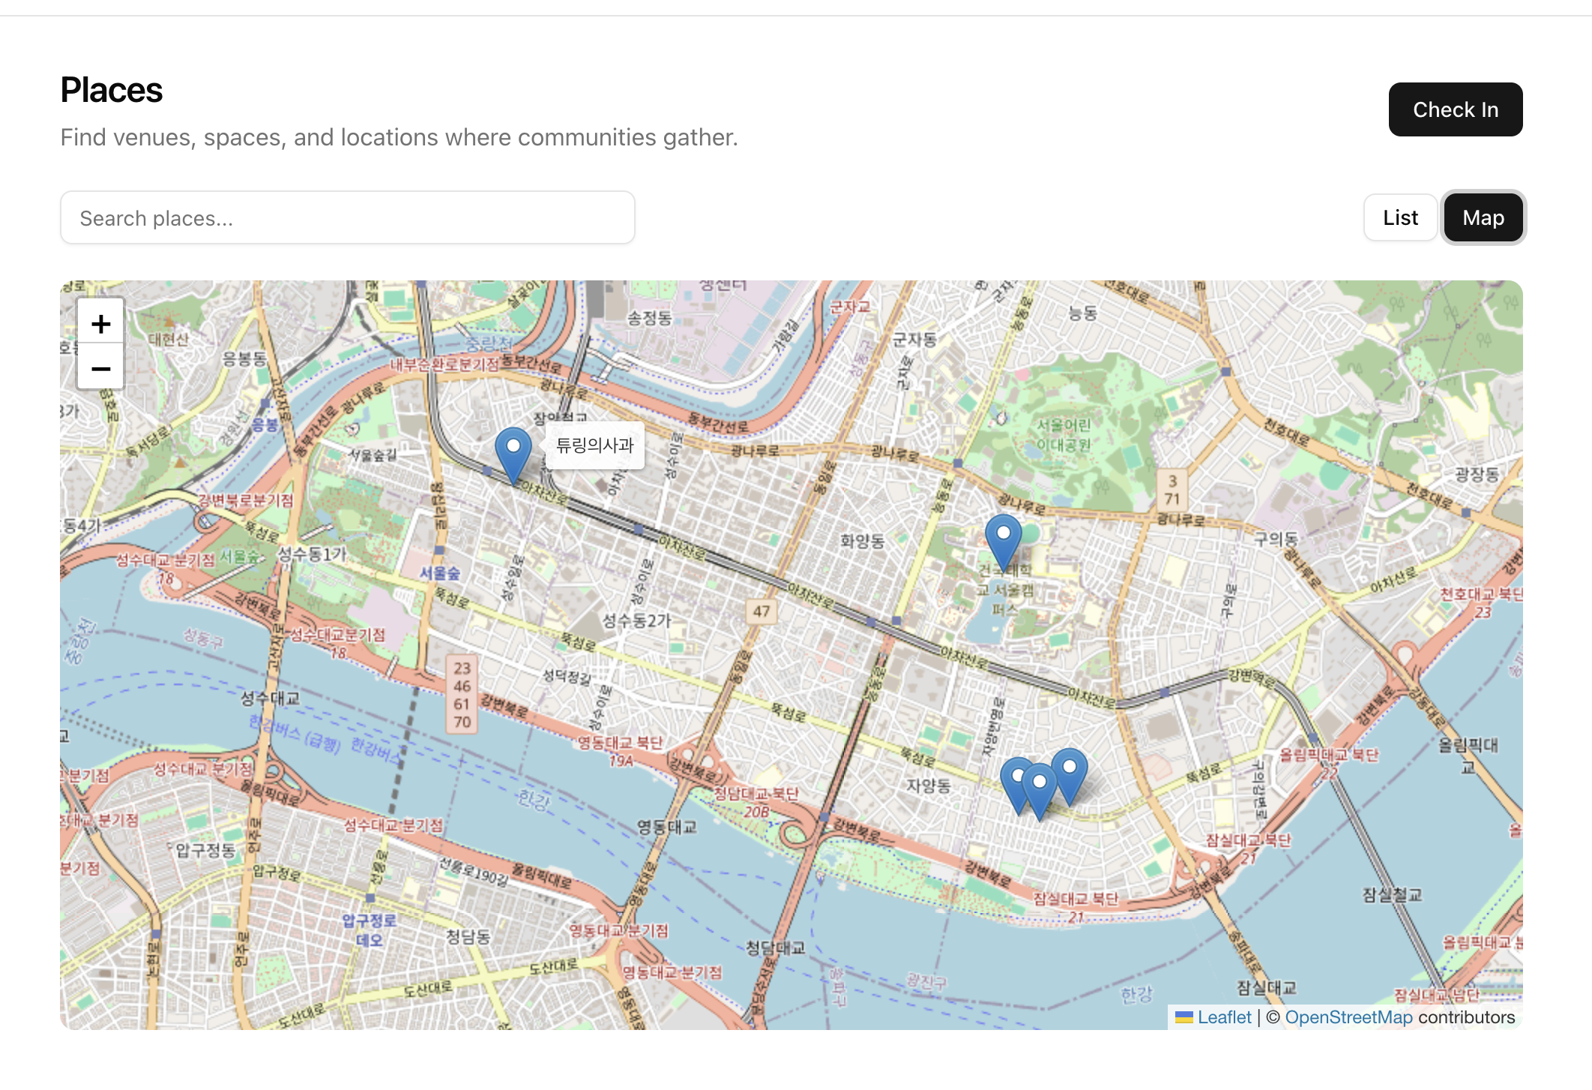Click the Ukrainian flag icon beside Leaflet
Image resolution: width=1592 pixels, height=1090 pixels.
[1184, 1017]
